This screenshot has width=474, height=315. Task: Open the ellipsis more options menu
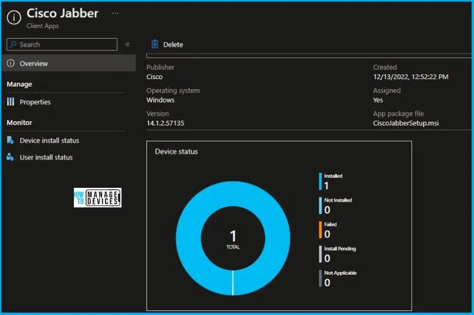coord(115,13)
